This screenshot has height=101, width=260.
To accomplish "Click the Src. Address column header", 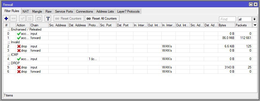I will 58,25.
